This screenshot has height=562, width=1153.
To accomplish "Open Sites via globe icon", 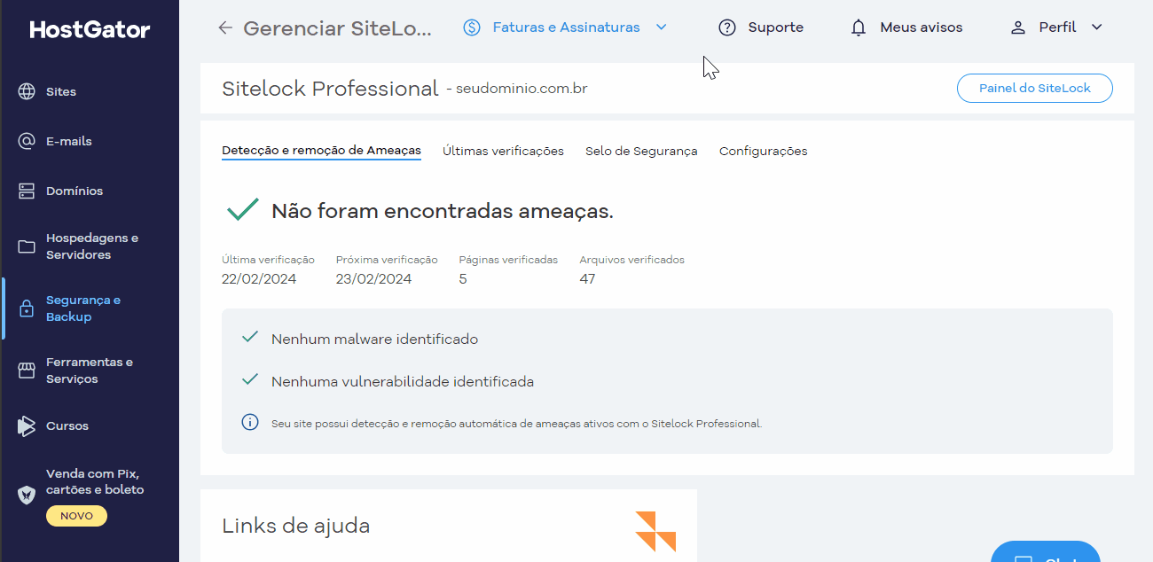I will point(27,91).
